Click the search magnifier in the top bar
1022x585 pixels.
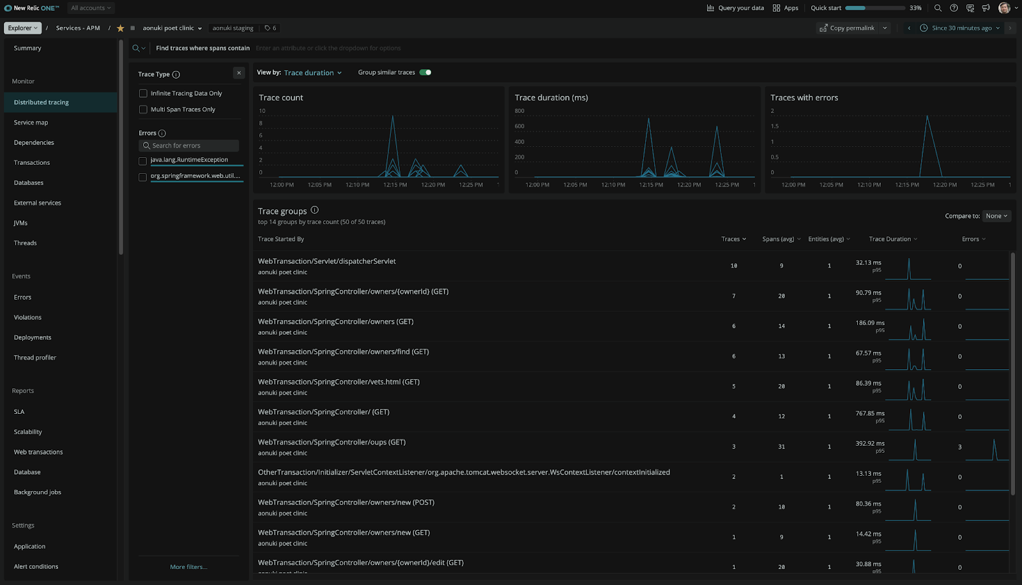click(x=936, y=8)
